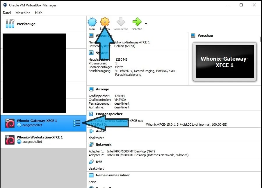
Task: Open the Hilfe menu
Action: 39,13
